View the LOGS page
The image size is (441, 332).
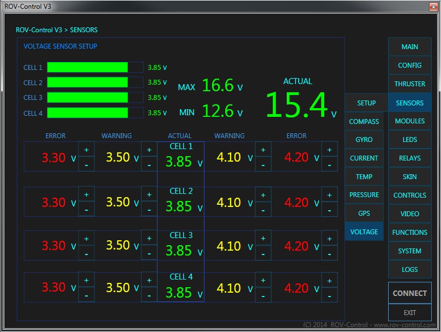point(409,269)
